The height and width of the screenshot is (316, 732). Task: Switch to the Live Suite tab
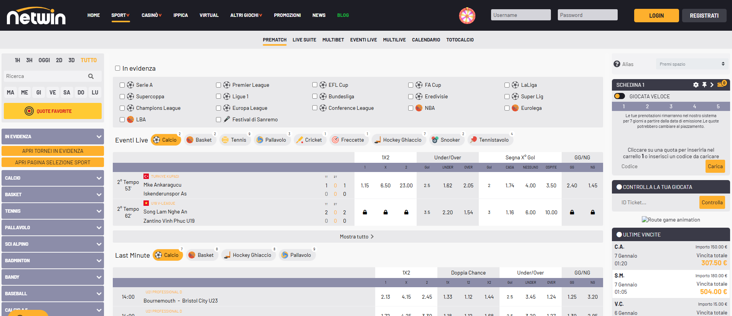(304, 40)
